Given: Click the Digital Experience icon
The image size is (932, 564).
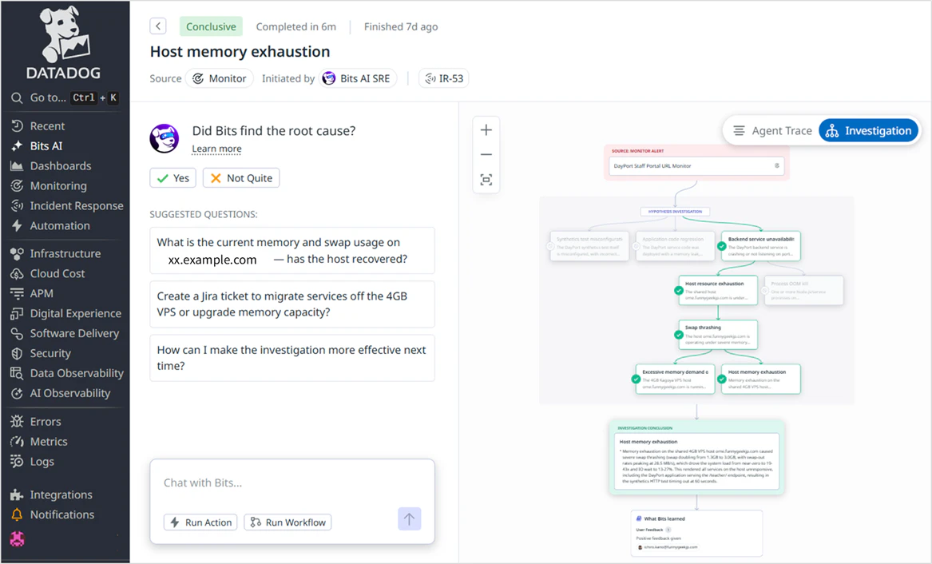Looking at the screenshot, I should (x=17, y=314).
